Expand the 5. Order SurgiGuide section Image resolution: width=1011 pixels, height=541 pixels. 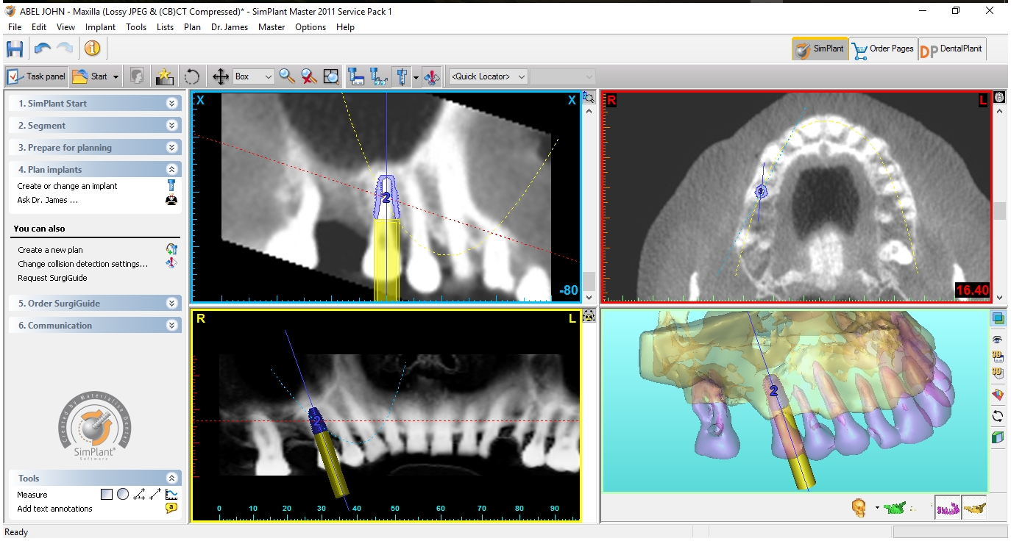[x=172, y=304]
